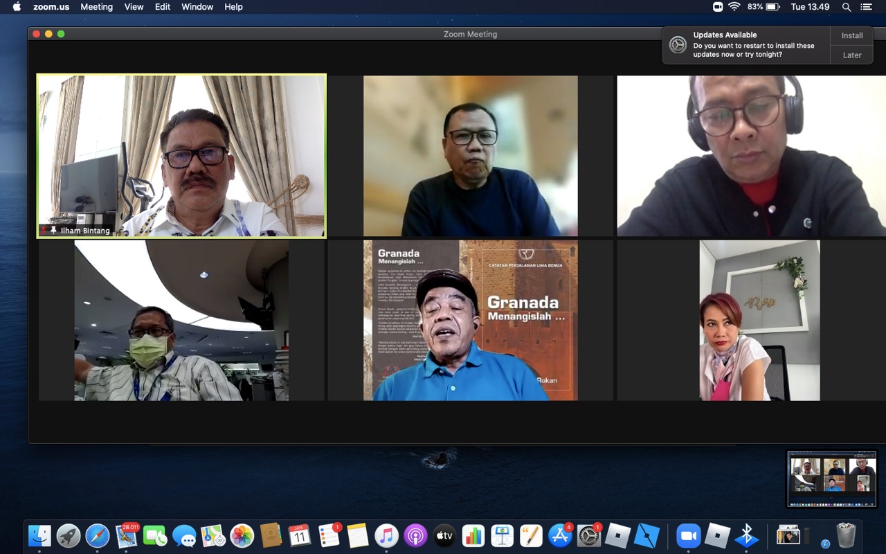
Task: Launch Safari from the Dock
Action: tap(98, 535)
